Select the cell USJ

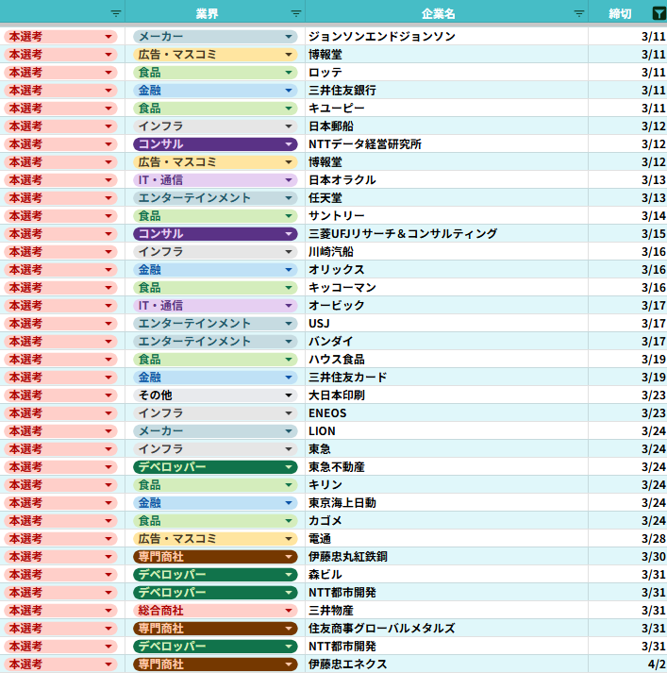[446, 324]
